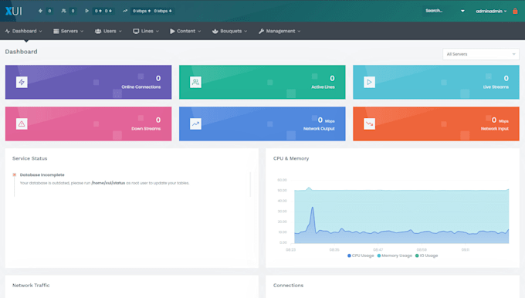Click the Database Incomplete error icon

pyautogui.click(x=15, y=174)
